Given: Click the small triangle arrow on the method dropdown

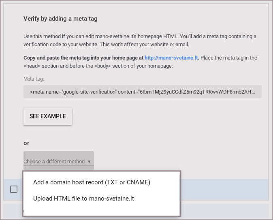Looking at the screenshot, I should coord(89,161).
